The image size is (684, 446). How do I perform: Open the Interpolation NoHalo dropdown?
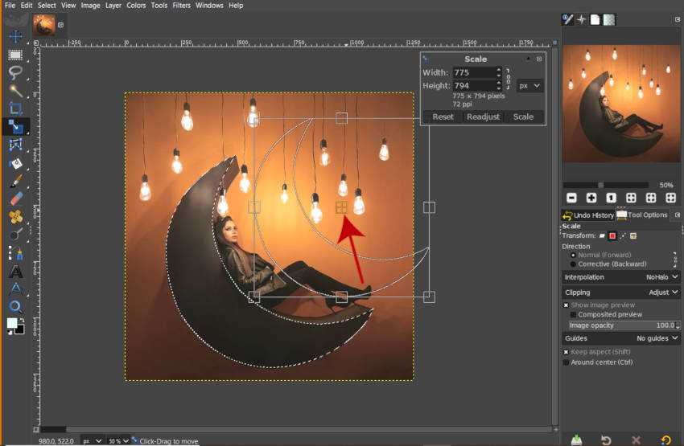click(662, 277)
